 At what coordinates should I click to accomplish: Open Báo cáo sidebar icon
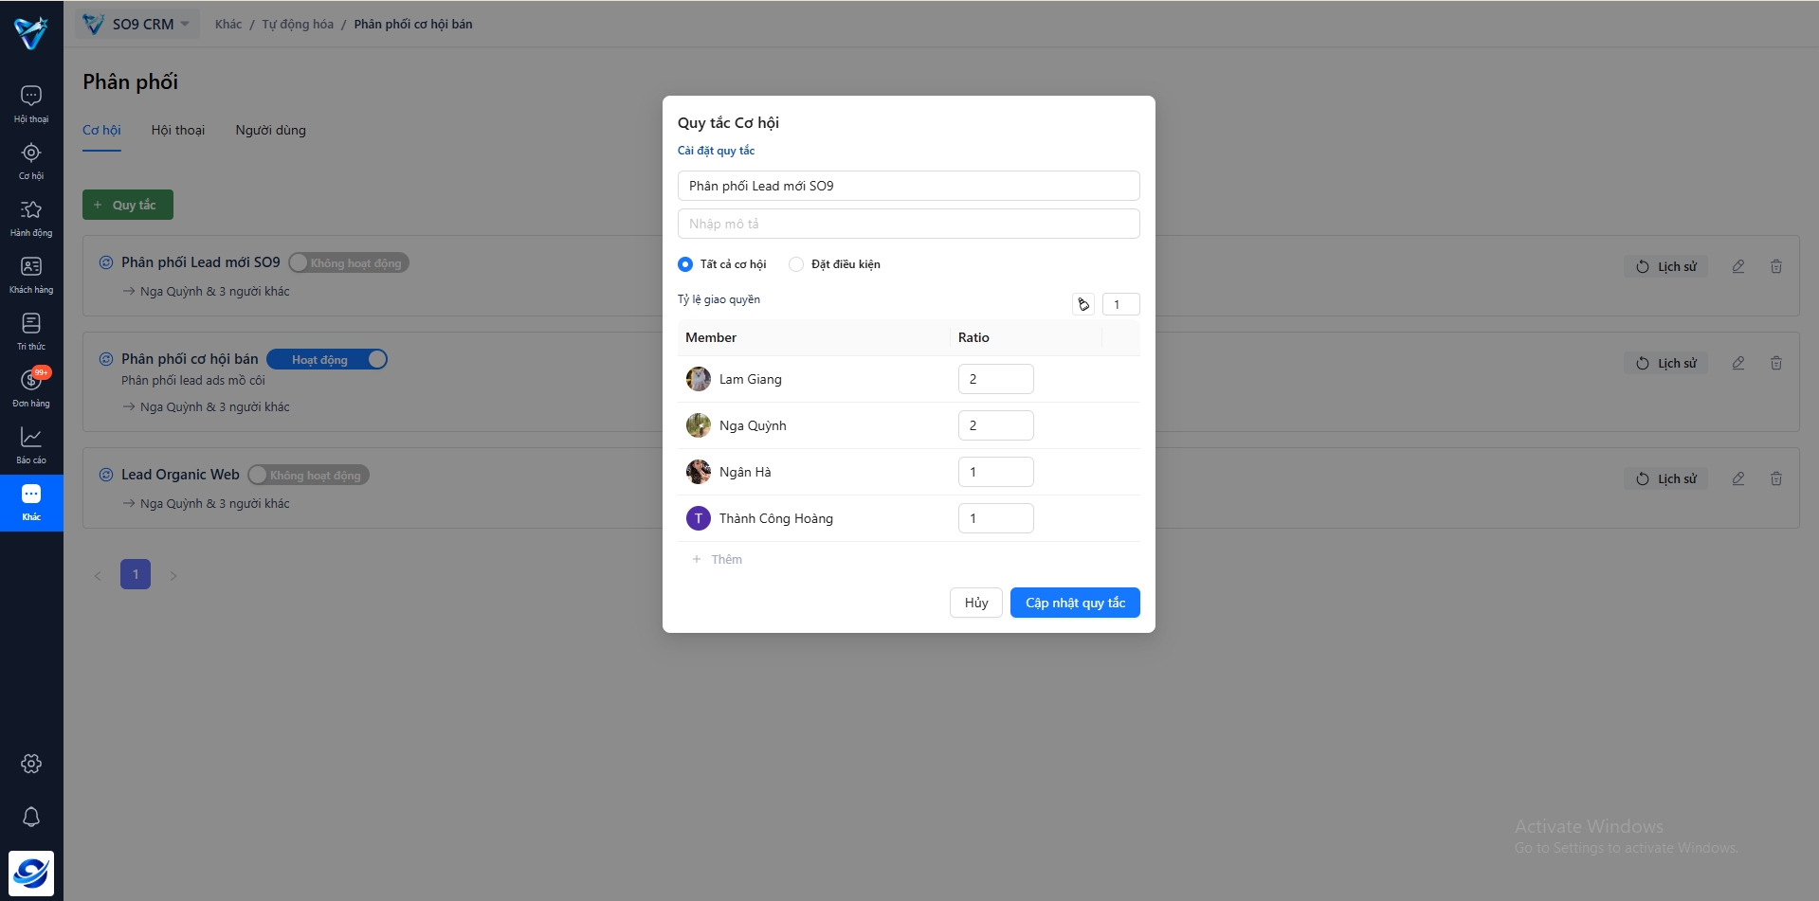click(31, 445)
